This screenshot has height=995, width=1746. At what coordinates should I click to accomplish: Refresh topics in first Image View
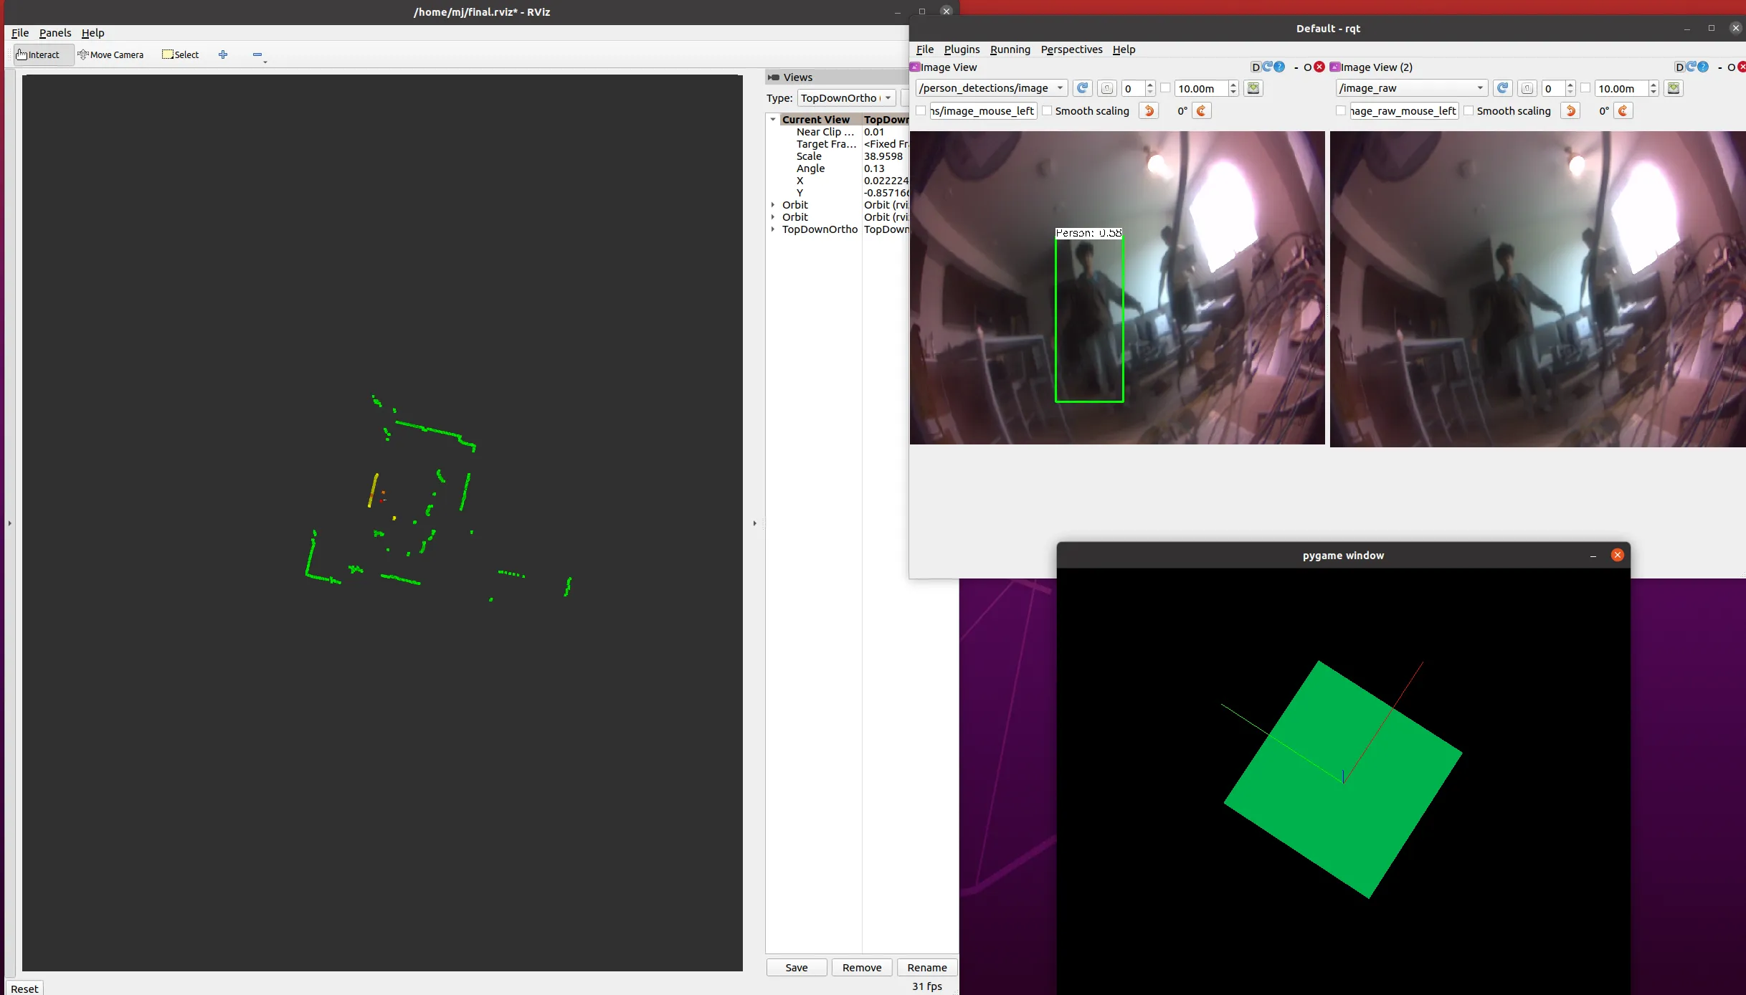pyautogui.click(x=1083, y=88)
